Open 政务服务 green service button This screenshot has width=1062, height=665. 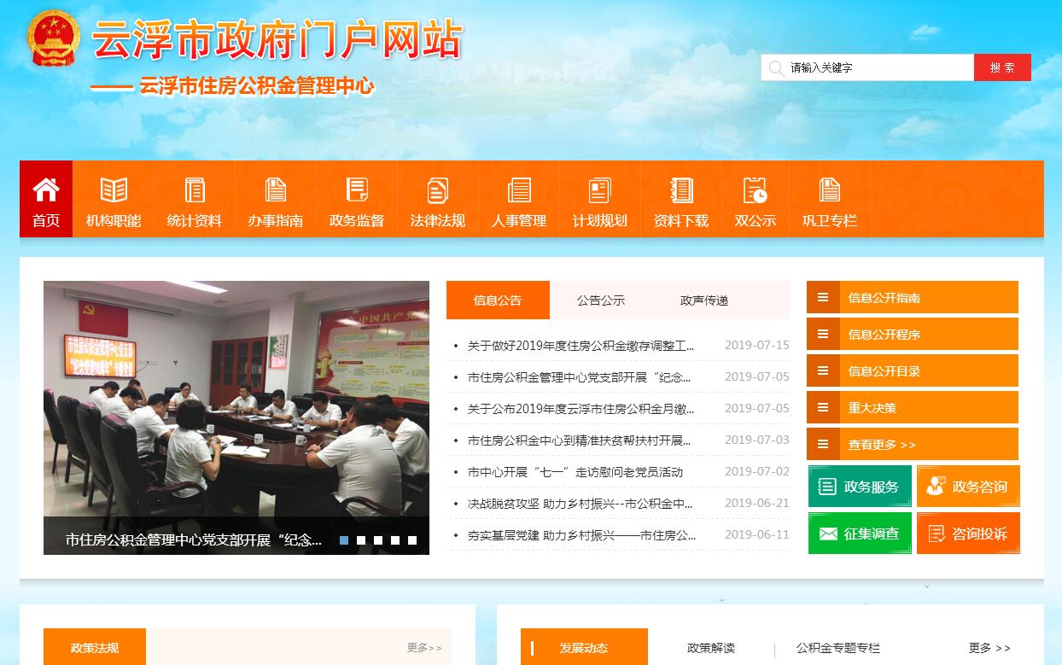(x=860, y=487)
